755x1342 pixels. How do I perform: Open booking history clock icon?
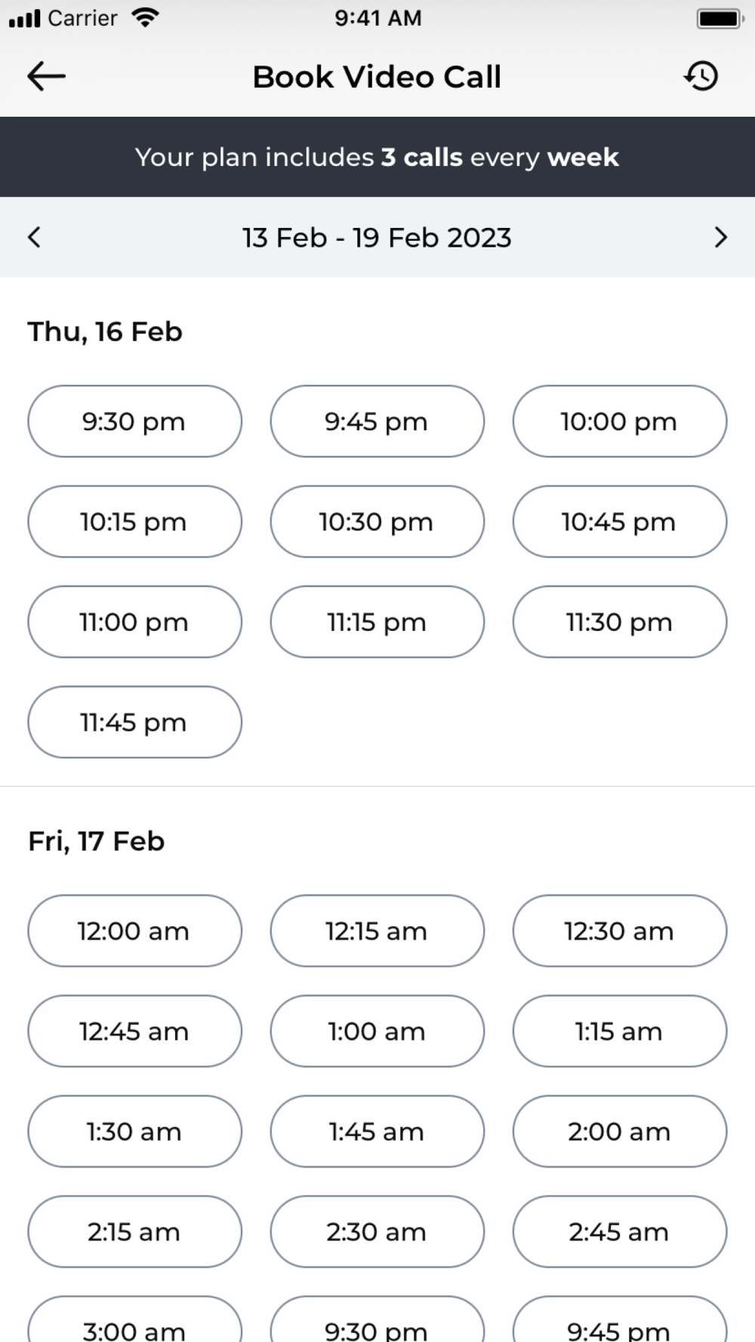(701, 76)
